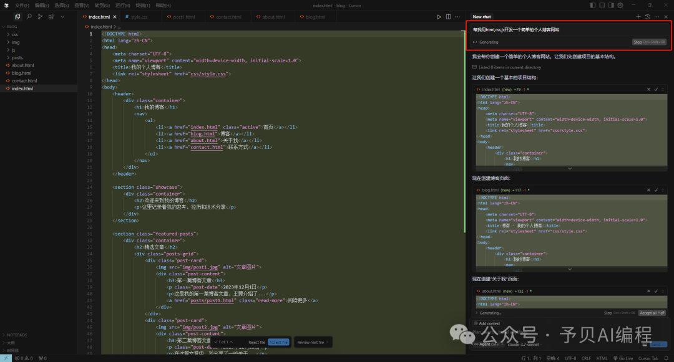Split the editor with the split icon

point(448,17)
